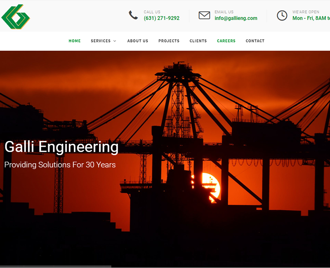Viewport: 330px width, 268px height.
Task: Open the Careers page
Action: pyautogui.click(x=226, y=41)
